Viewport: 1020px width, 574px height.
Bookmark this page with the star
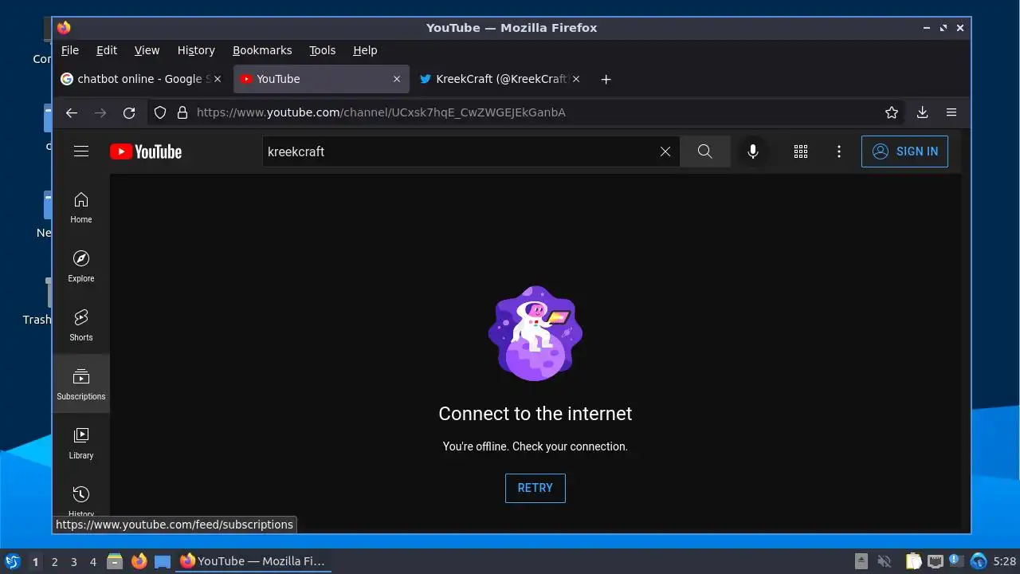click(x=892, y=112)
